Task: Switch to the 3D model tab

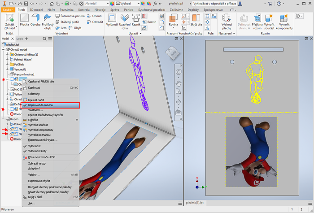Action: [36, 9]
